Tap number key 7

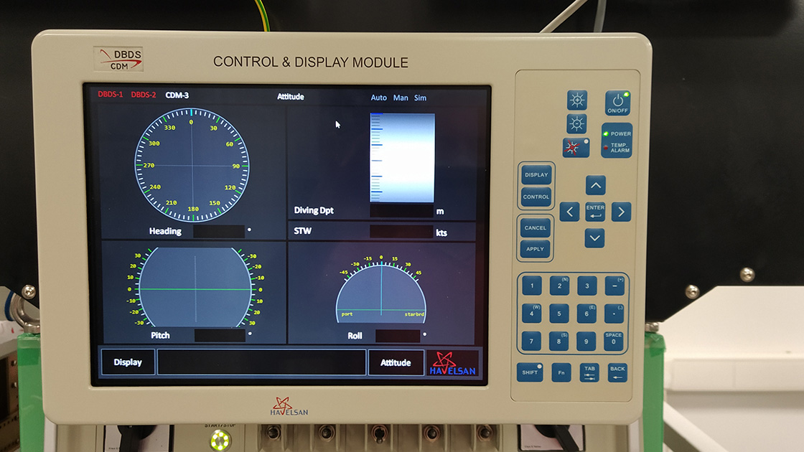tap(531, 341)
